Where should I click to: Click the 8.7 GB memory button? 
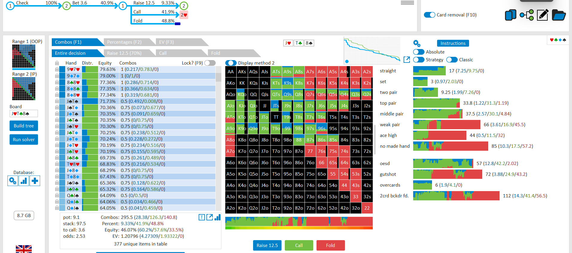(24, 216)
